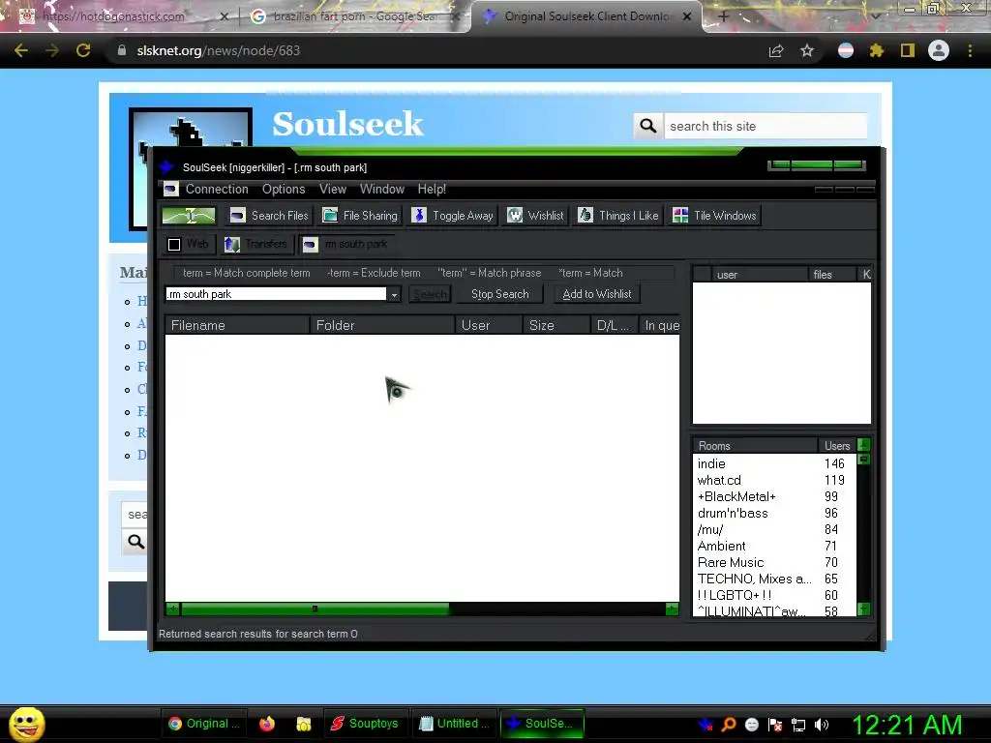Click the volume speaker tray icon
Image resolution: width=991 pixels, height=743 pixels.
point(822,725)
